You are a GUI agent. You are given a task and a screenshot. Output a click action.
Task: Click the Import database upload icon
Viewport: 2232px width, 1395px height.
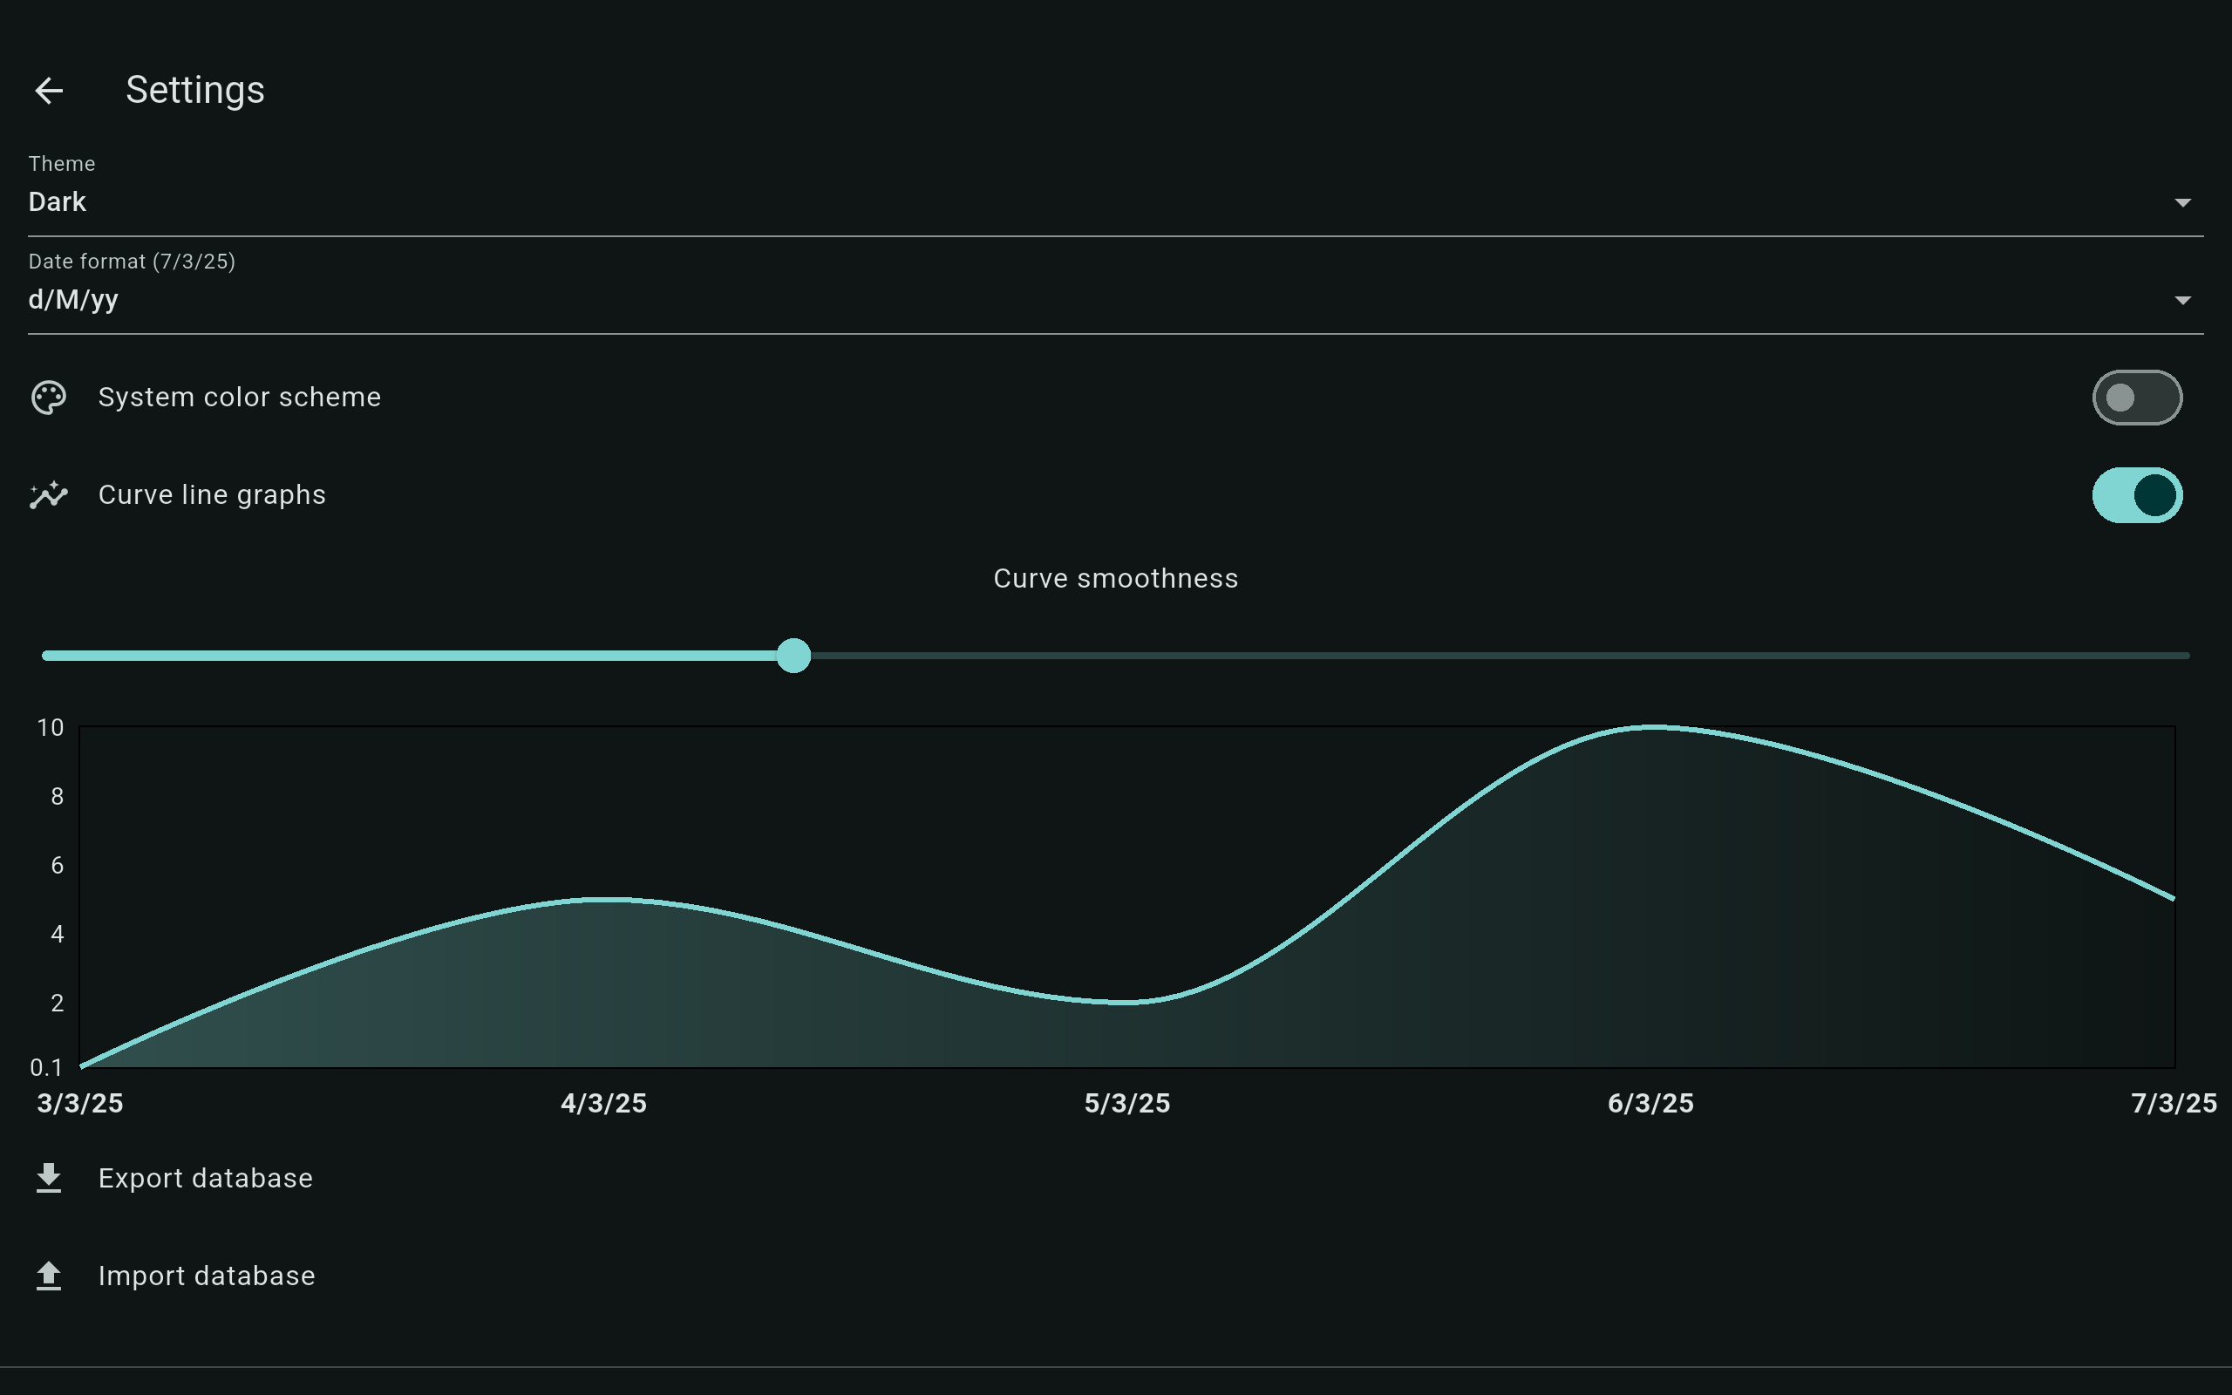click(49, 1276)
